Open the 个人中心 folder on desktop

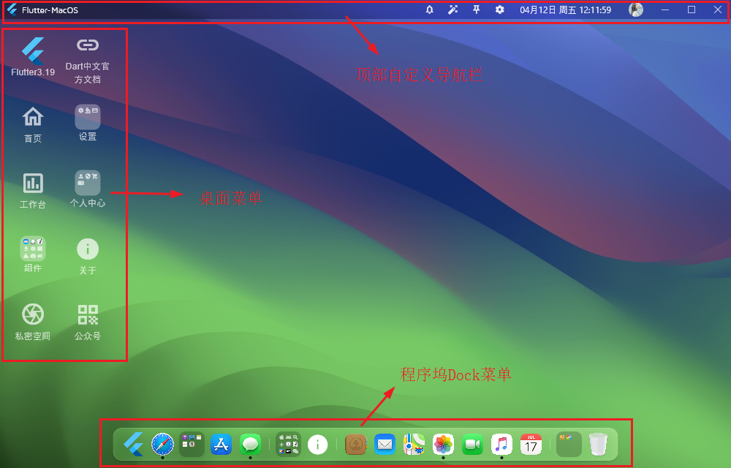pos(88,189)
